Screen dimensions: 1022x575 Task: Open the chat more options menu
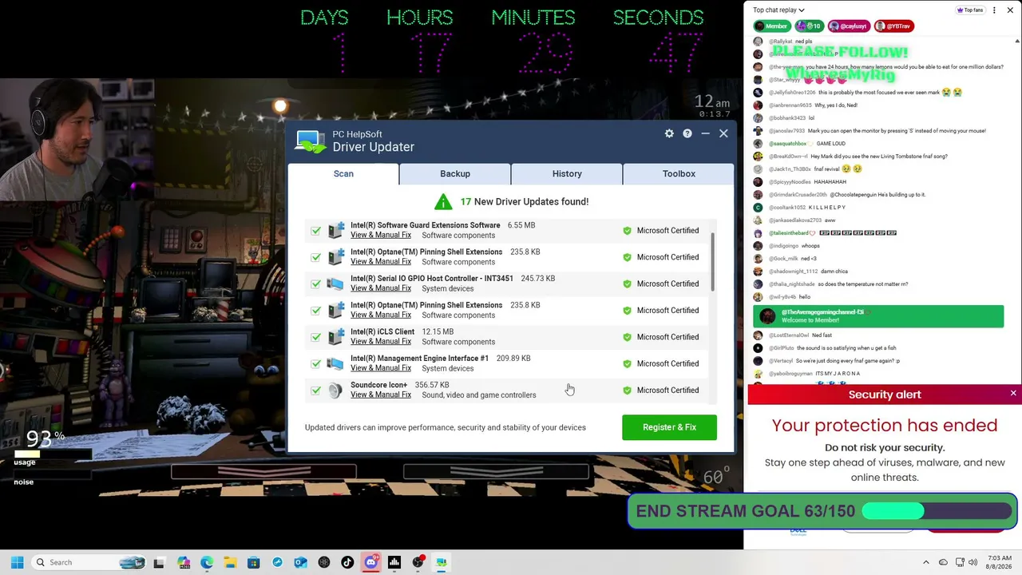point(994,10)
